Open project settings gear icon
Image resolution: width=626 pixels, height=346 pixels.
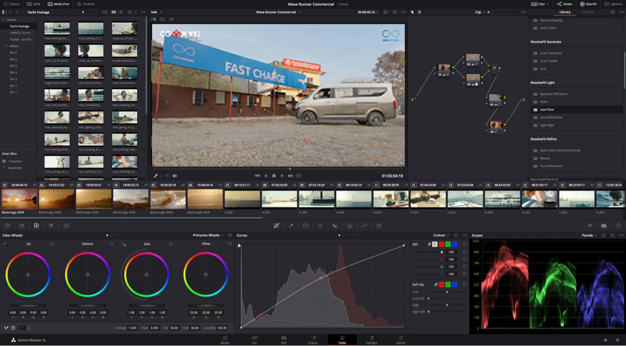click(617, 340)
